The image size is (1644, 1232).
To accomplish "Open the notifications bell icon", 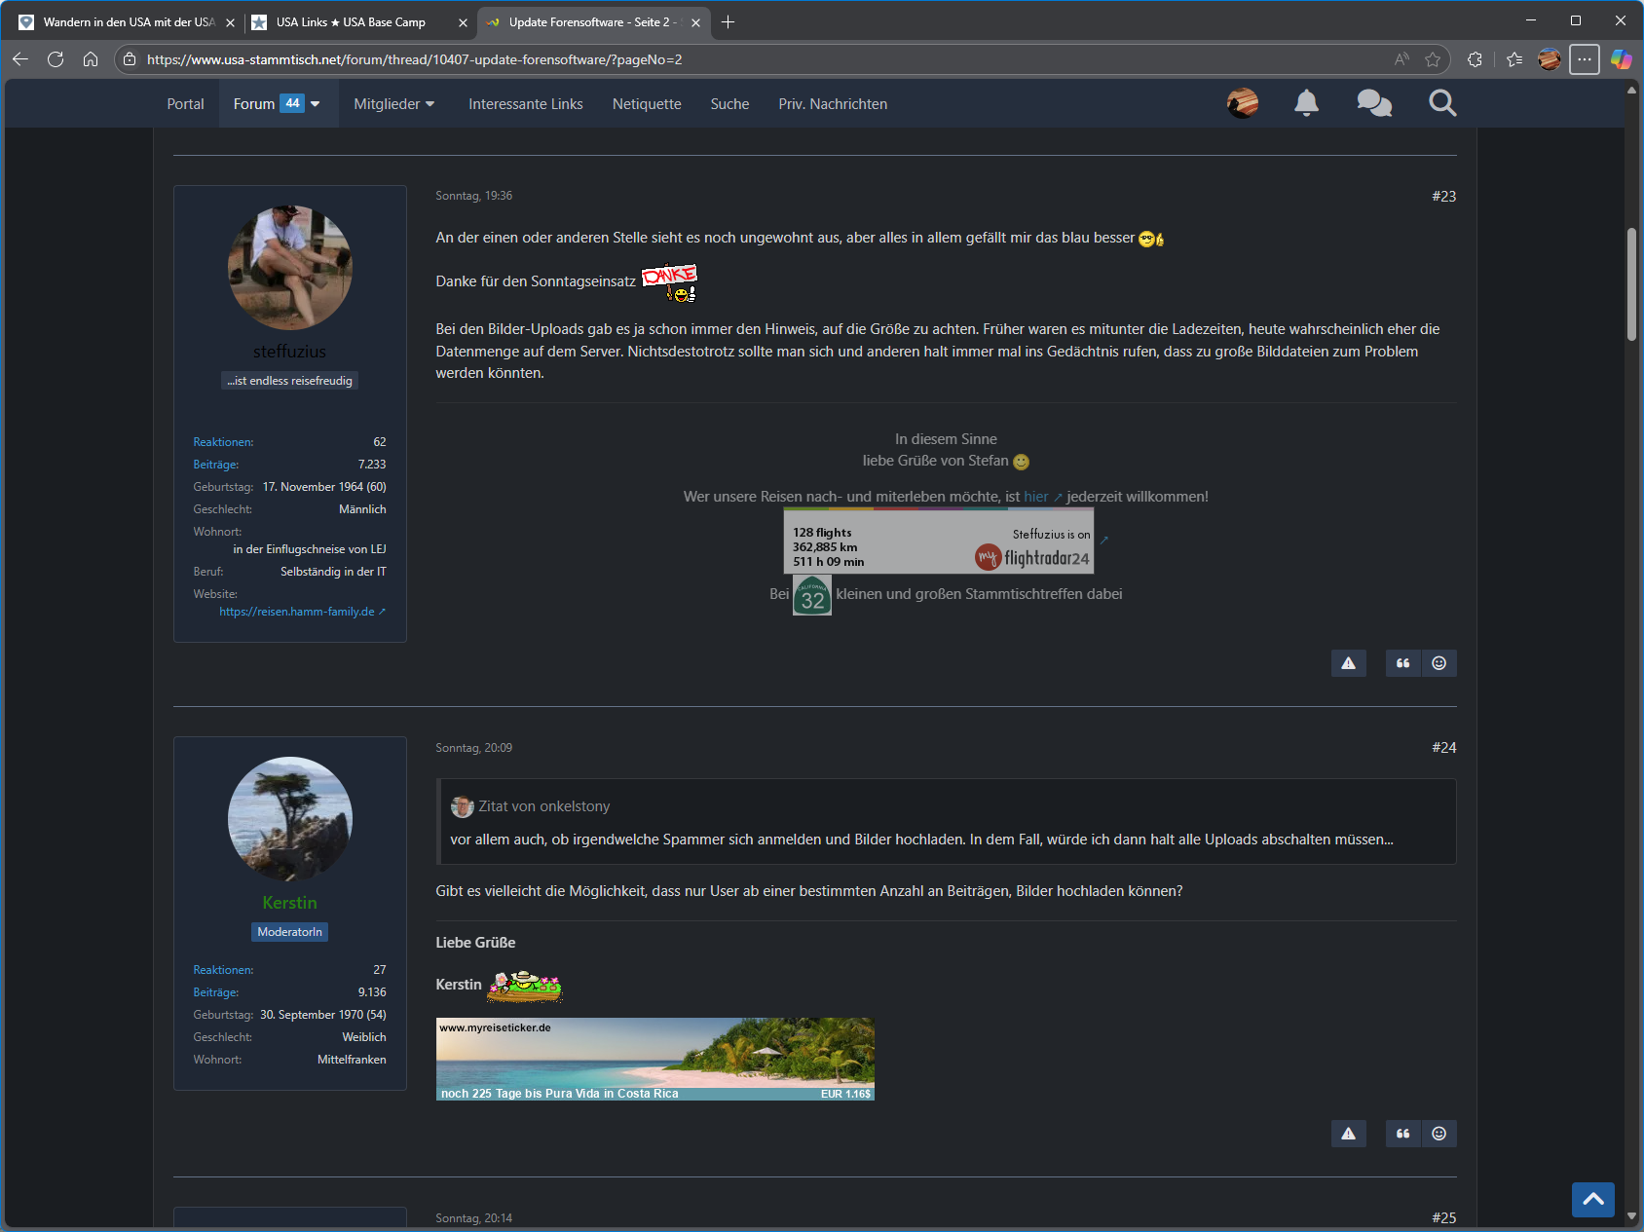I will 1306,103.
